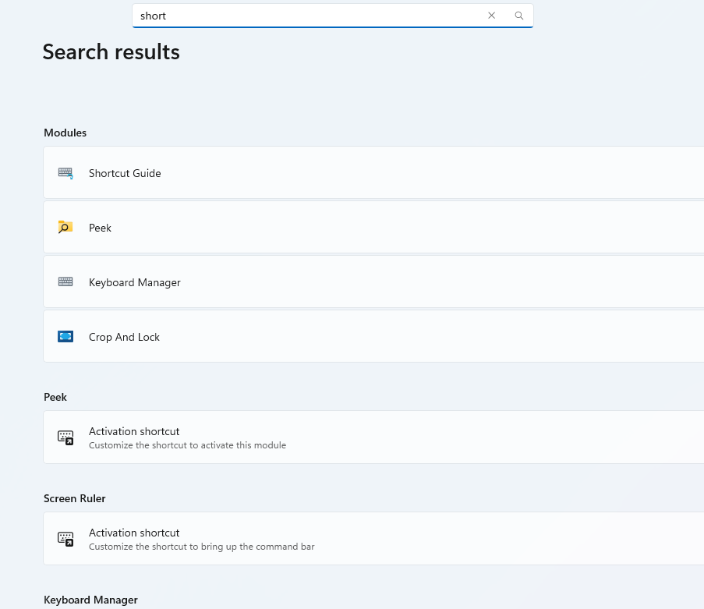Click the Shortcut Guide keyboard icon
This screenshot has width=704, height=609.
point(65,172)
